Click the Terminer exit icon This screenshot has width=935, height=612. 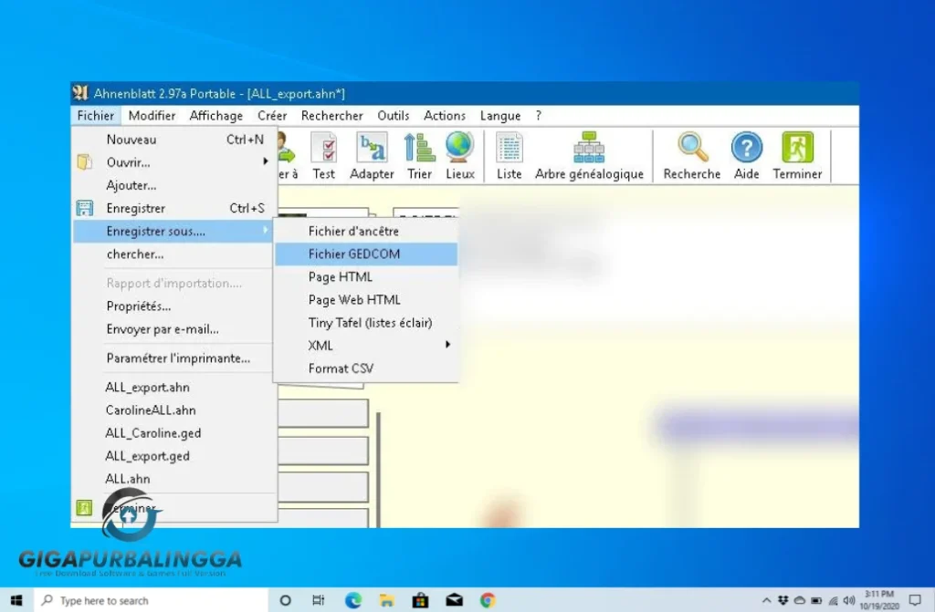[795, 153]
